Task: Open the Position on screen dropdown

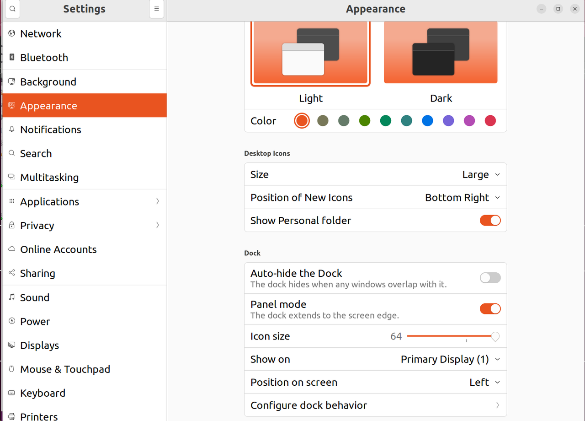Action: (x=484, y=382)
